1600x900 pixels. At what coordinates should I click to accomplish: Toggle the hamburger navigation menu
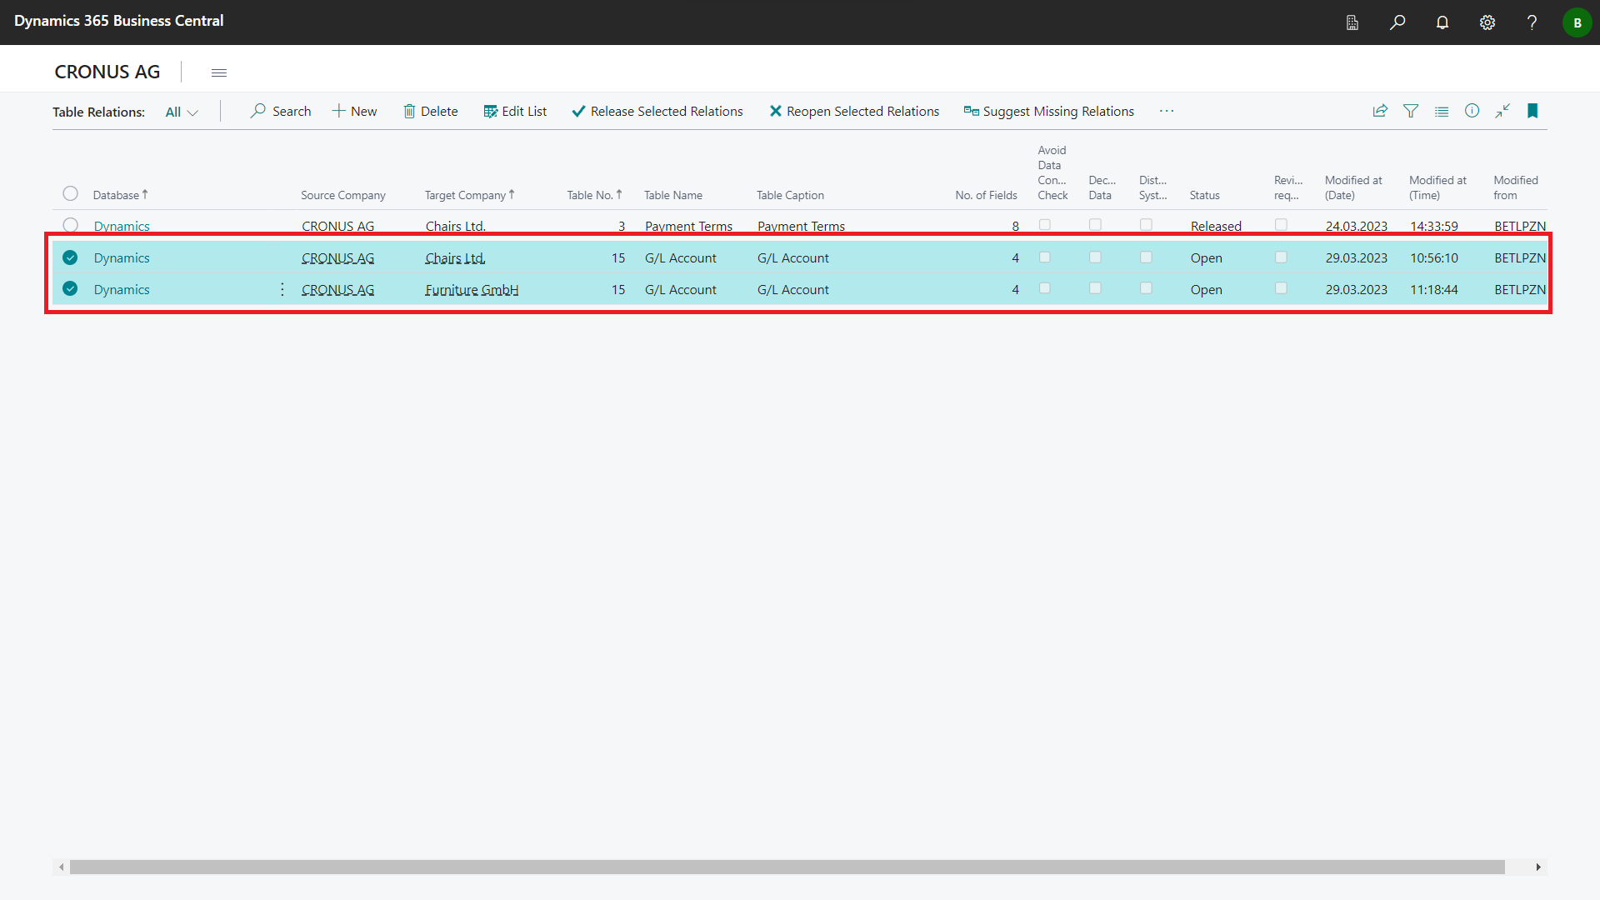tap(219, 72)
